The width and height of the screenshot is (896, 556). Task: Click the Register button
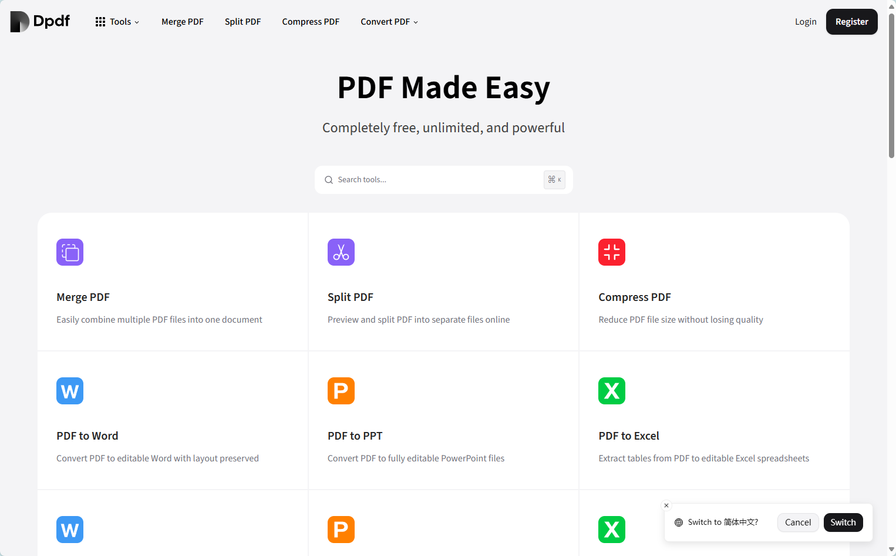851,22
